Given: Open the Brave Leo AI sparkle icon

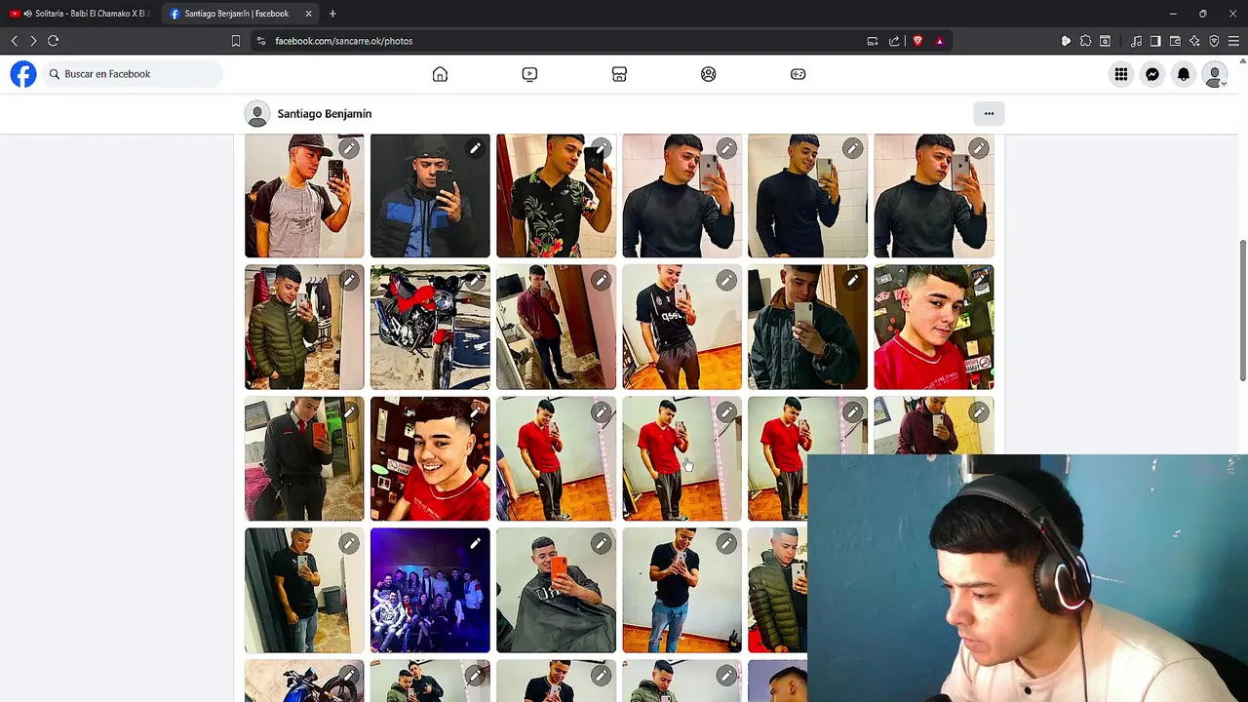Looking at the screenshot, I should 1194,41.
